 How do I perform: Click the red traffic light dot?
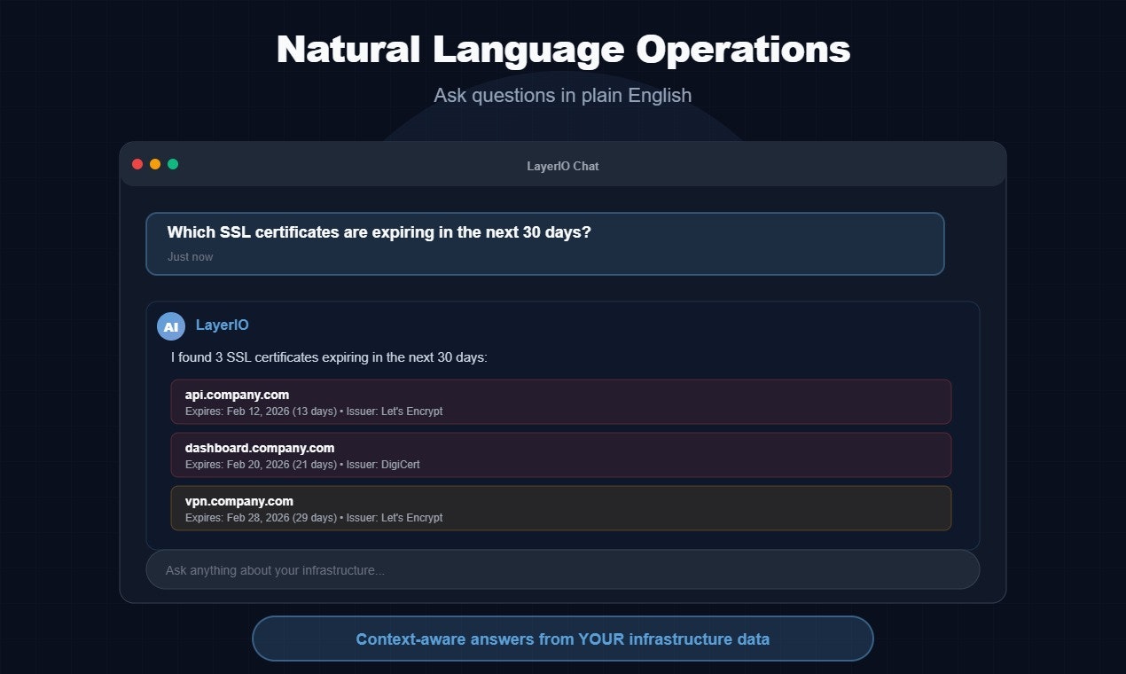(137, 163)
